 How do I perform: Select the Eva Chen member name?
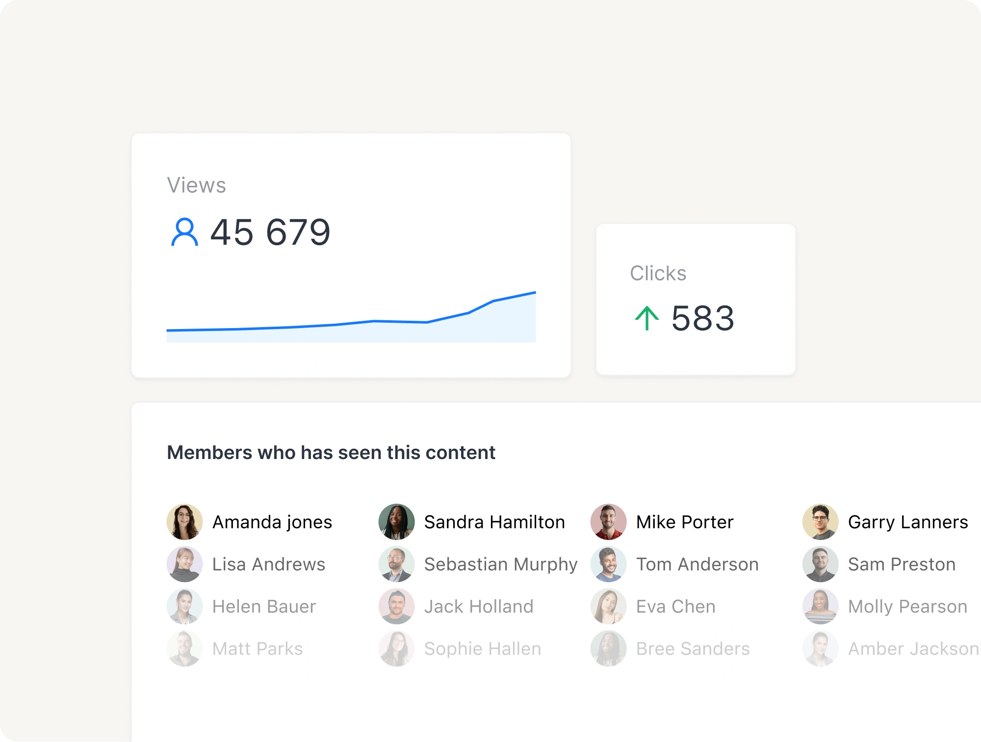pos(675,607)
